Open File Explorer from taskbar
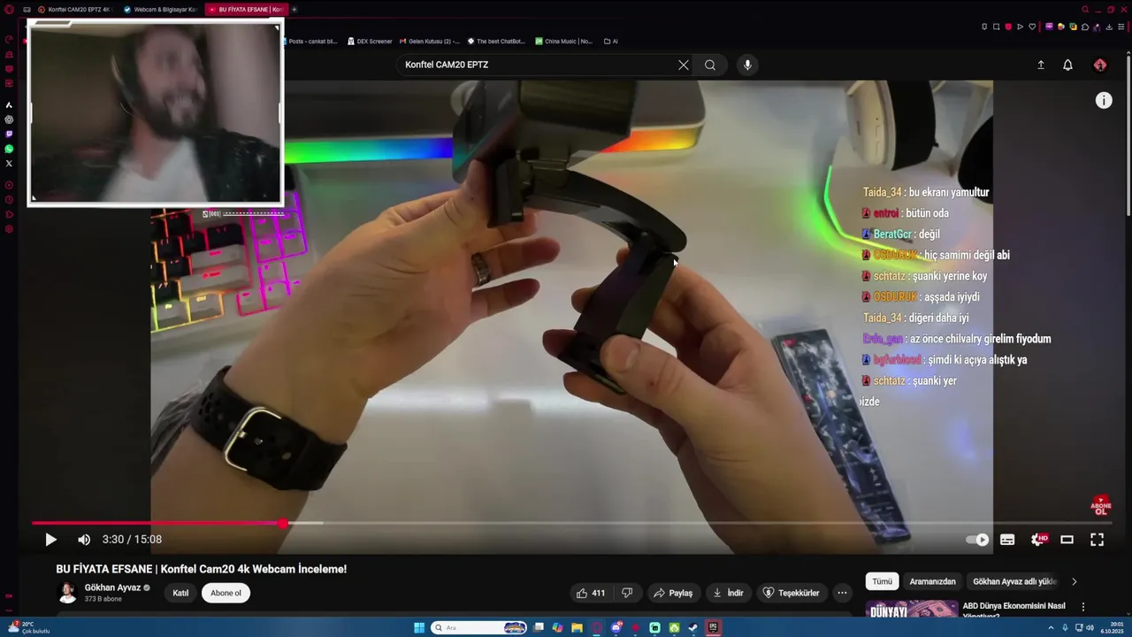1132x637 pixels. tap(577, 628)
